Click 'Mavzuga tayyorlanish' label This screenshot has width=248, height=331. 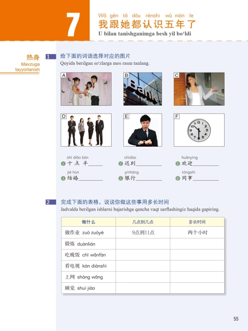[x=28, y=67]
